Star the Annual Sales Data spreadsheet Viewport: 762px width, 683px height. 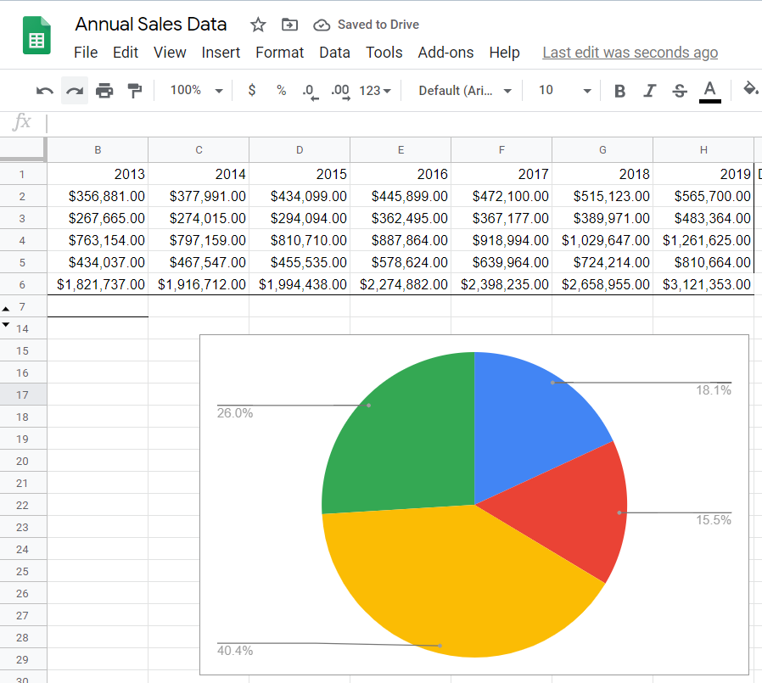257,25
